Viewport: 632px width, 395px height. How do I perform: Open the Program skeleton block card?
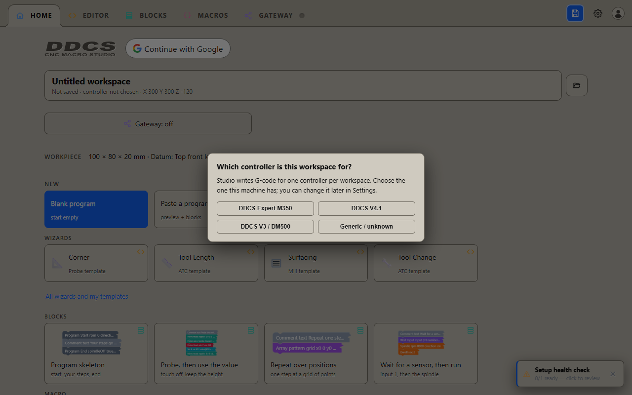(x=96, y=354)
